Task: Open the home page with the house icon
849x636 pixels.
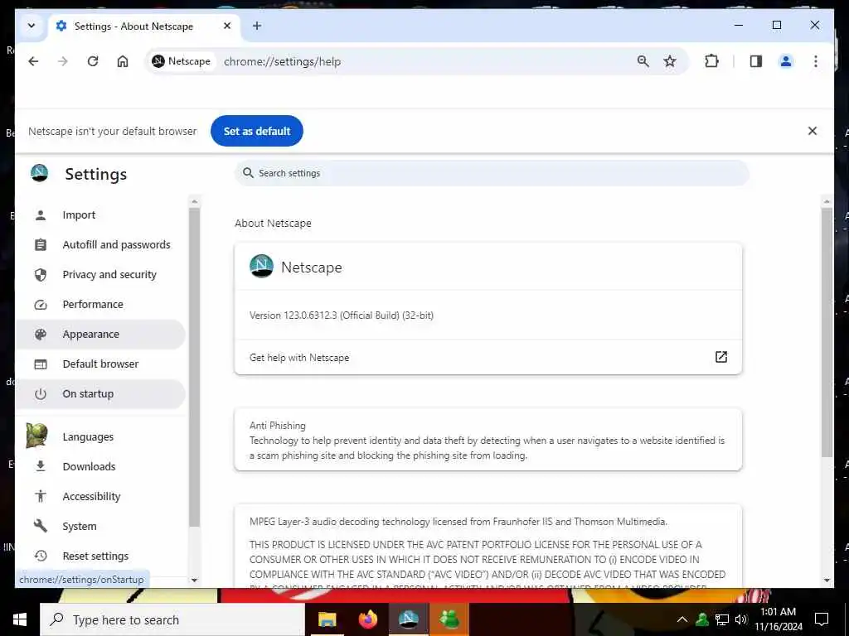Action: tap(123, 61)
